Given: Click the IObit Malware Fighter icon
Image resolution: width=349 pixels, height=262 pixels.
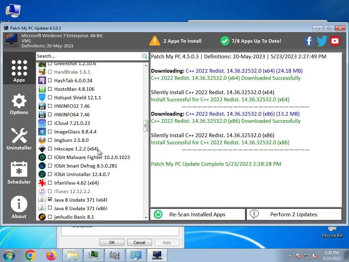Looking at the screenshot, I should (42, 157).
